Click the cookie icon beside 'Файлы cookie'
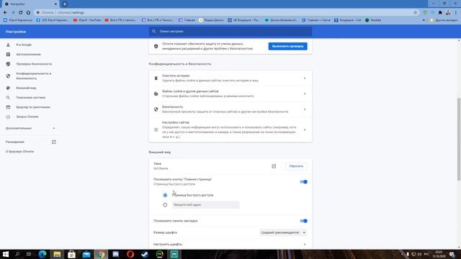The width and height of the screenshot is (461, 259). click(156, 94)
